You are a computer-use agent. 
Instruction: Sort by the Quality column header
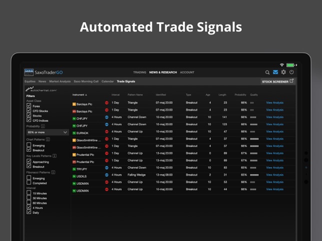point(254,95)
